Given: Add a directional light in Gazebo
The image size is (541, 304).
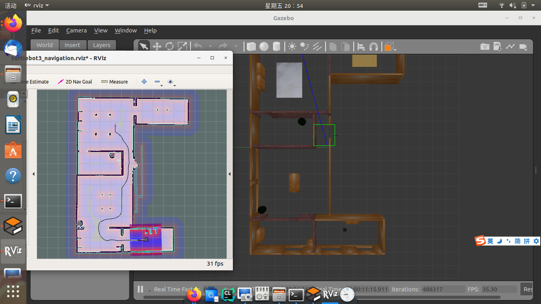Looking at the screenshot, I should 317,46.
